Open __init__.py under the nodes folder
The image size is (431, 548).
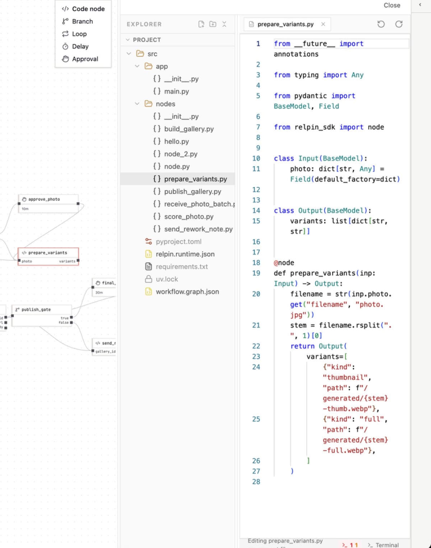(178, 116)
